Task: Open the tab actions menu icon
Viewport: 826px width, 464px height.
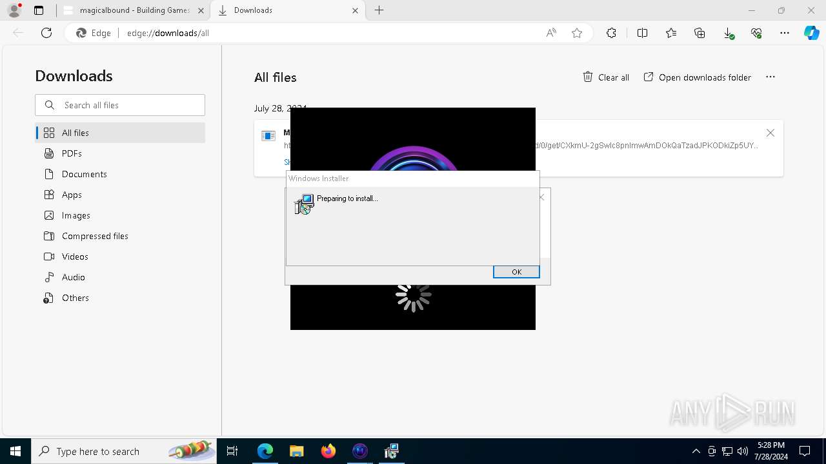Action: [39, 10]
